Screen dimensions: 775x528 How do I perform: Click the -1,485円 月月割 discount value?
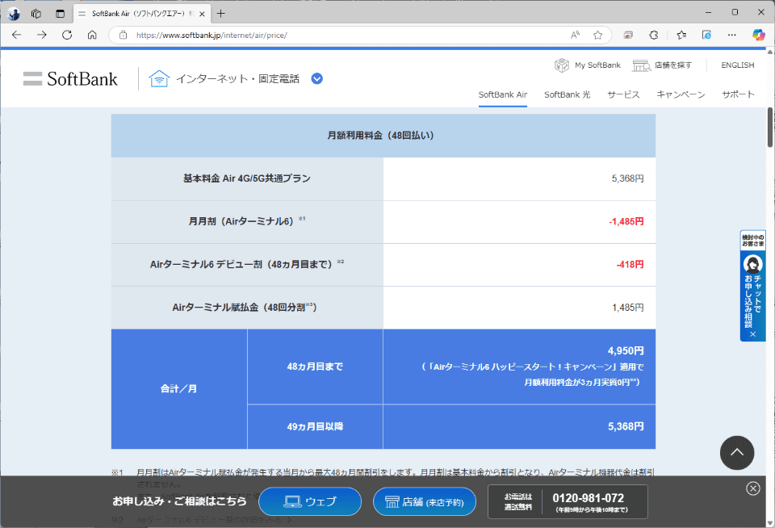626,221
